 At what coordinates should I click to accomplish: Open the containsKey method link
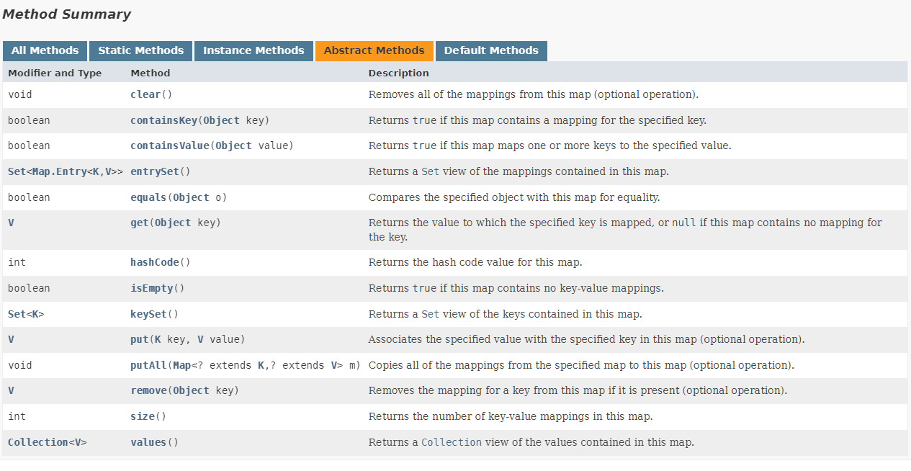click(x=163, y=120)
